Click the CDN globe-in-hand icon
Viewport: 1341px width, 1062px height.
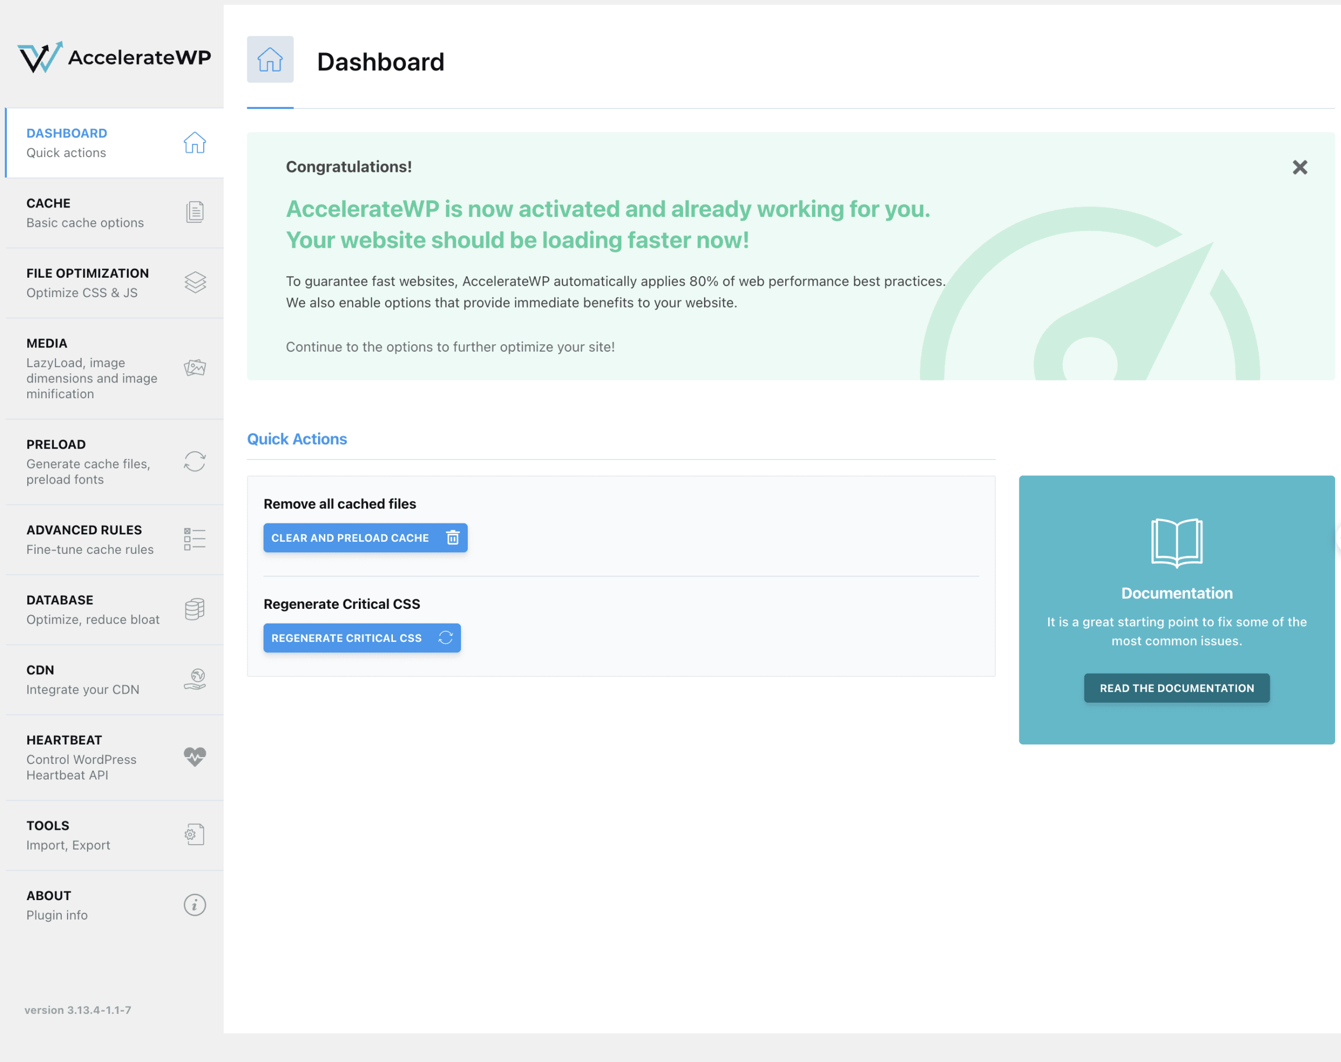point(194,679)
